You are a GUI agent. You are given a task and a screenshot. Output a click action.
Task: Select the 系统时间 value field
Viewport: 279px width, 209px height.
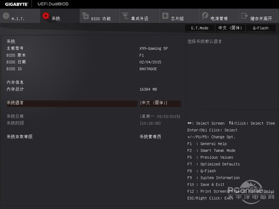coord(150,123)
